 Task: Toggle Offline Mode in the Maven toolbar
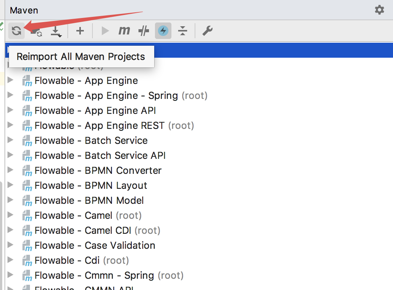pos(144,31)
